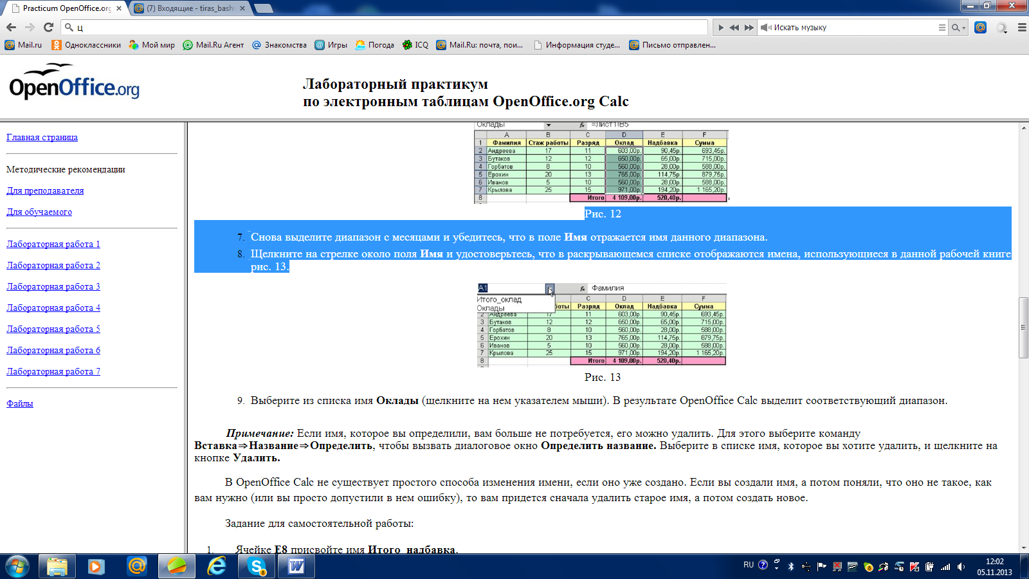This screenshot has height=579, width=1029.
Task: Open the 'Для обучаемого' link
Action: (39, 212)
